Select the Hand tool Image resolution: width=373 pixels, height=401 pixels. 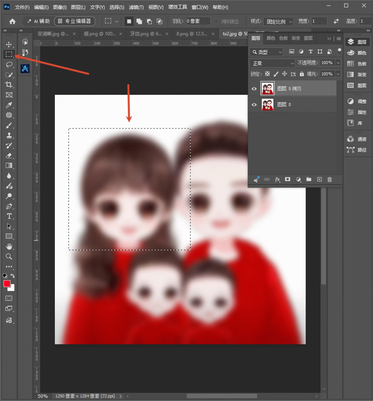click(9, 247)
